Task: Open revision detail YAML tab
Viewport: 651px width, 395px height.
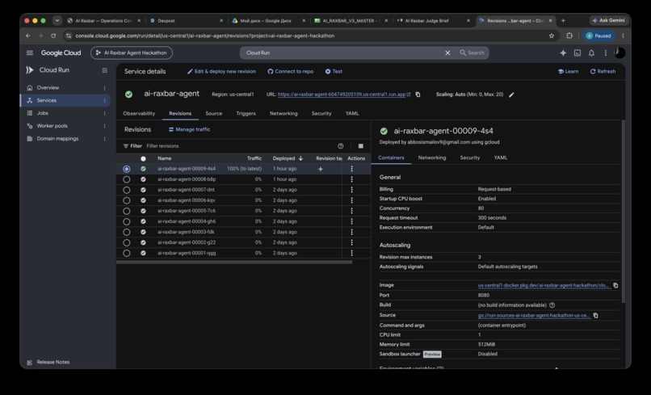Action: [500, 158]
